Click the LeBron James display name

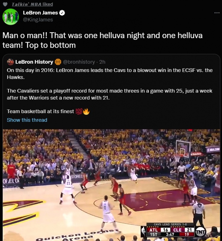coord(41,13)
